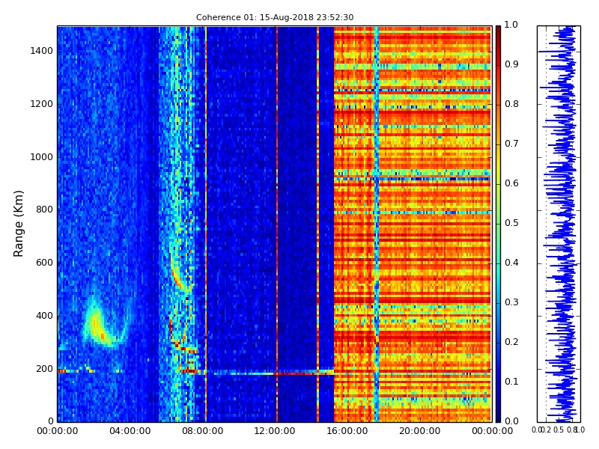Click the colorbar label '0.6'
Screen dimensions: 599x449
tap(511, 183)
